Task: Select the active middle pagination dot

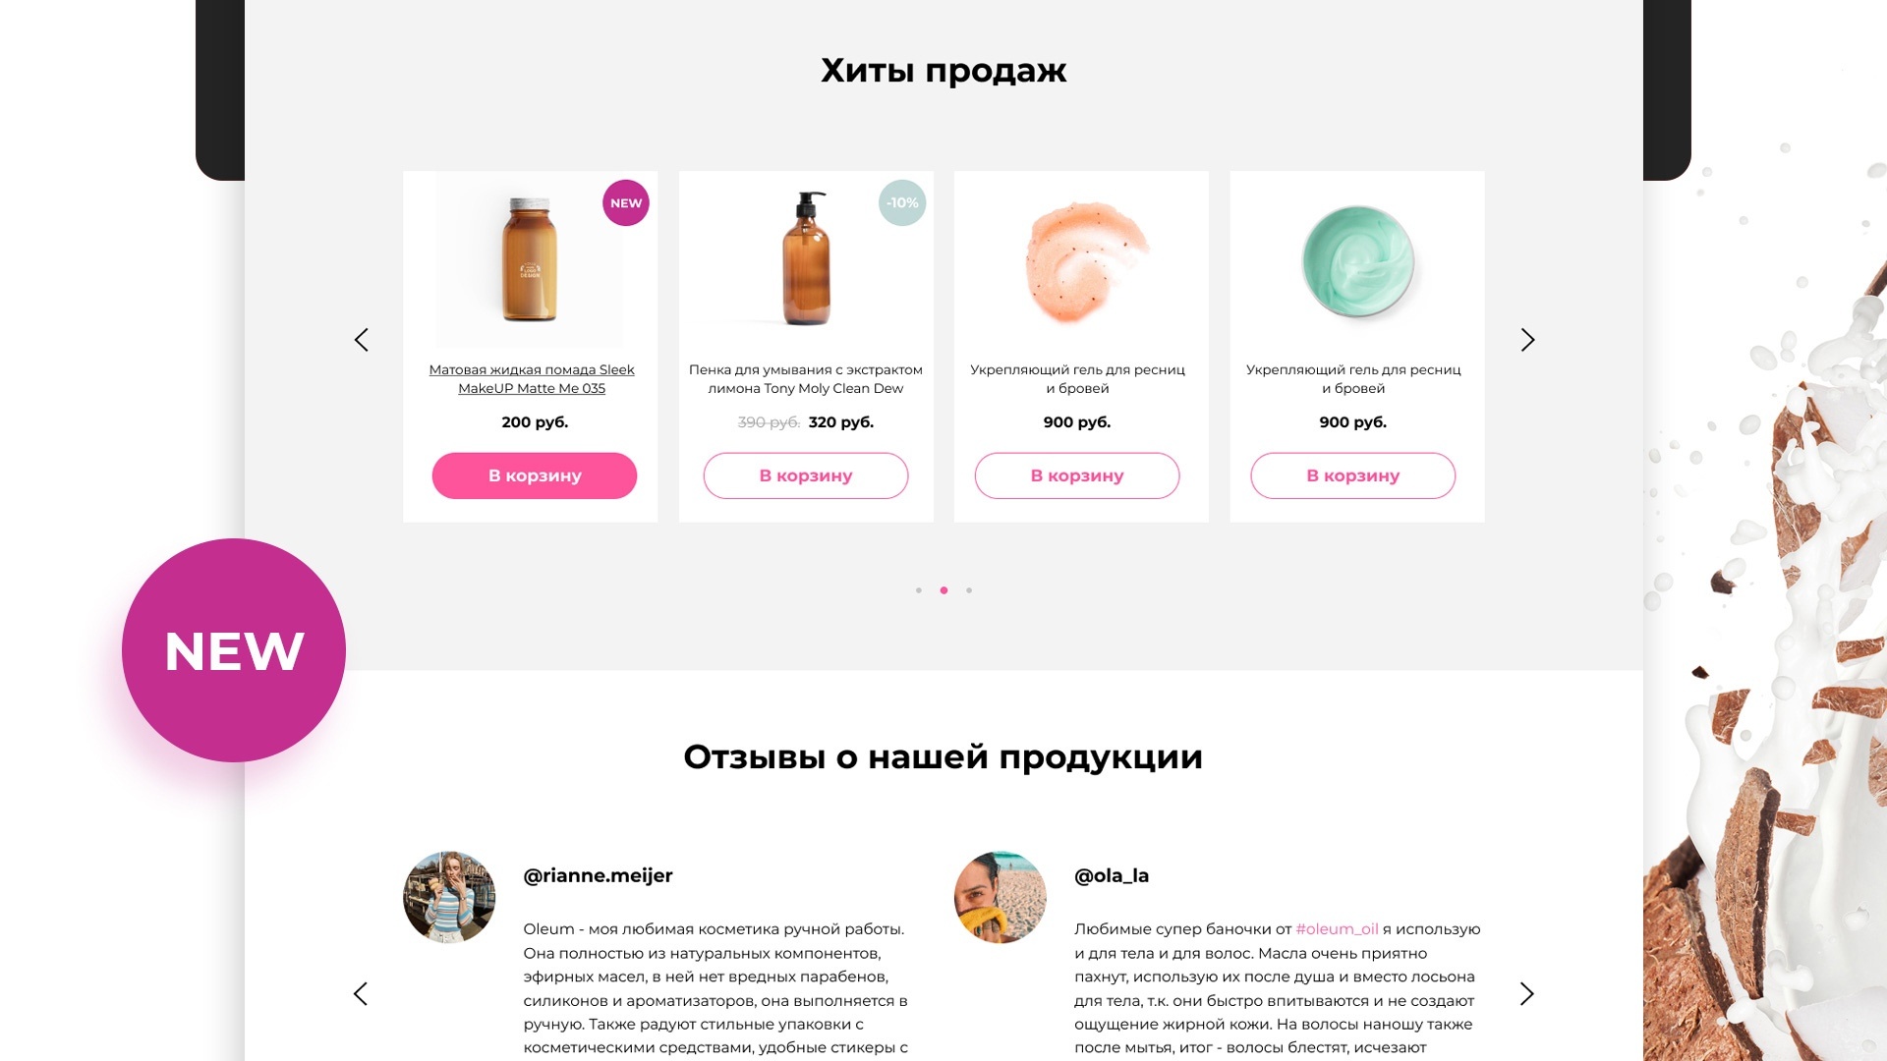Action: point(943,590)
